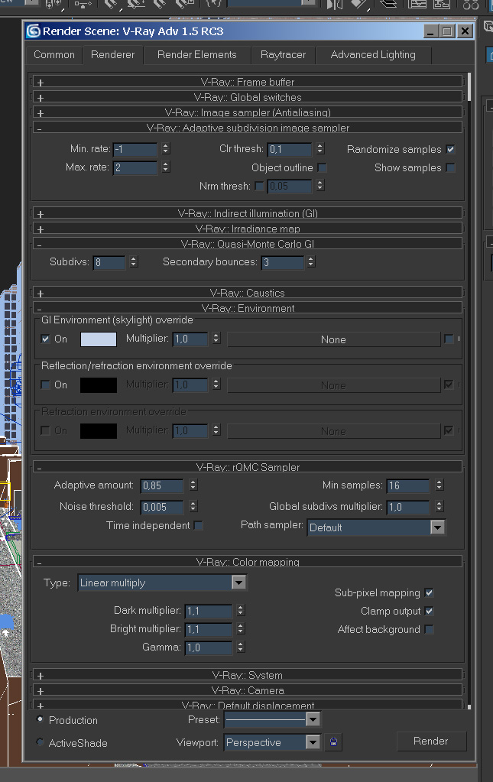Adjust the Gamma spinner arrows
The image size is (493, 782).
(x=240, y=647)
